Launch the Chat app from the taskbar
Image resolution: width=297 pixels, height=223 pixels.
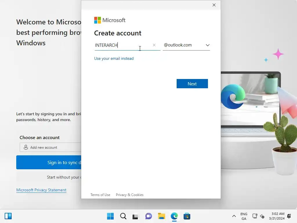pyautogui.click(x=148, y=216)
